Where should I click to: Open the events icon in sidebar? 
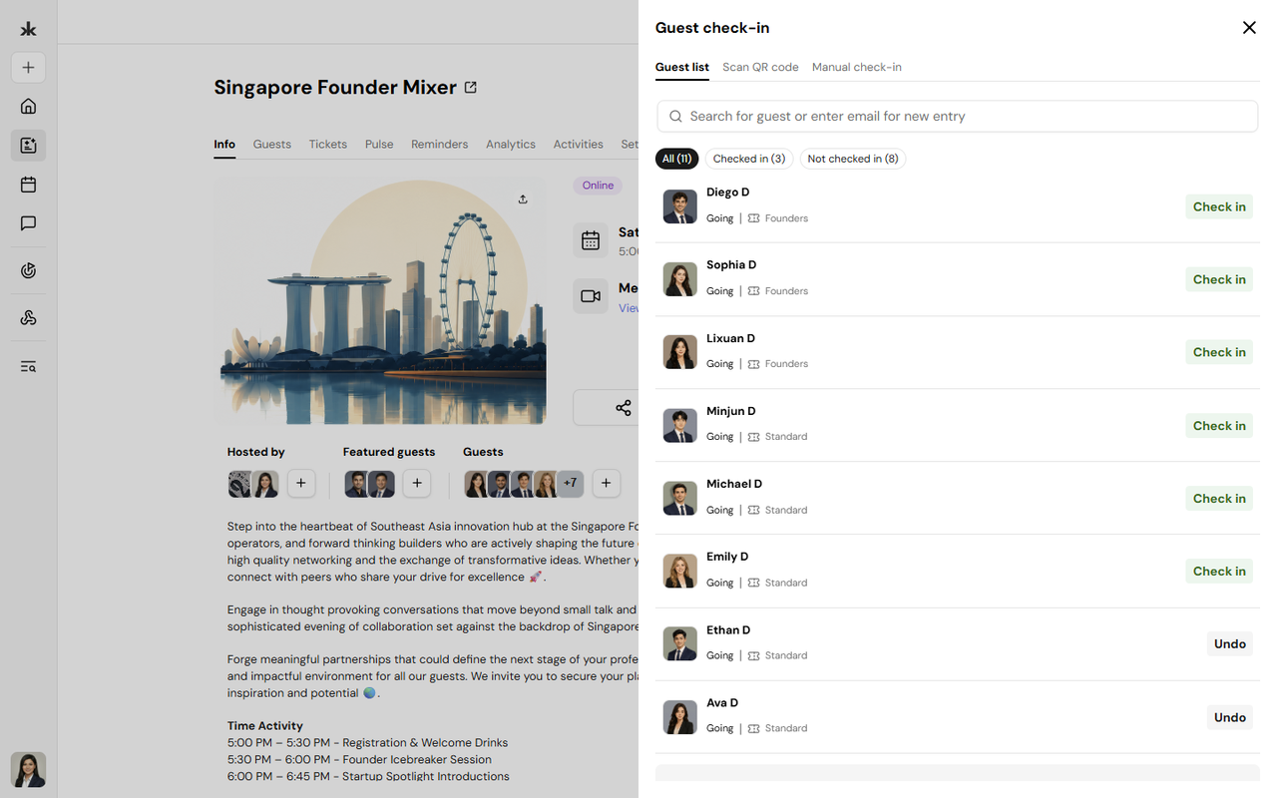[28, 146]
